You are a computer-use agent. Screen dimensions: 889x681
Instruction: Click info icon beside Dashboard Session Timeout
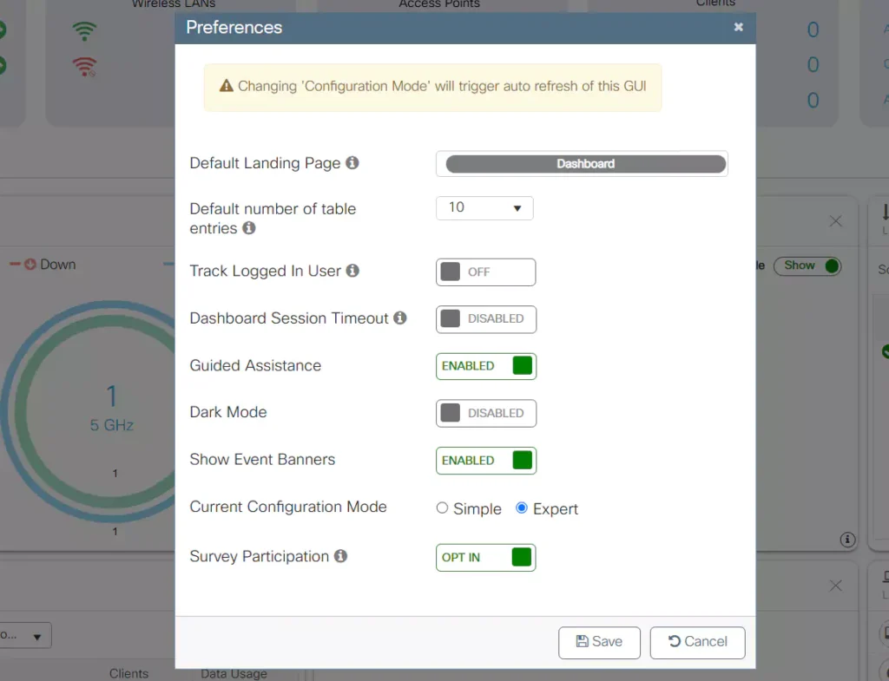click(400, 318)
